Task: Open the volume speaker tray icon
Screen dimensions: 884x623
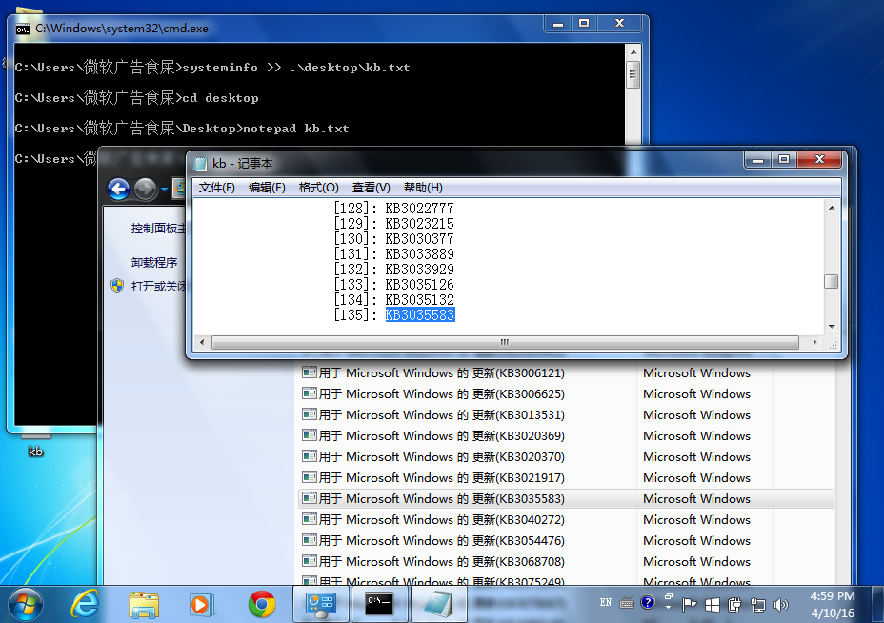Action: [781, 605]
